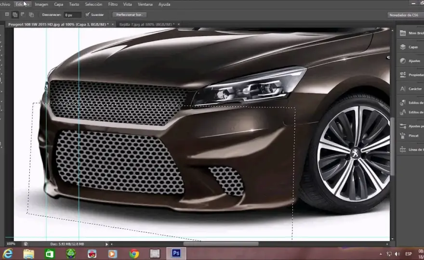Open the first Estilos de panel icon

[x=403, y=103]
